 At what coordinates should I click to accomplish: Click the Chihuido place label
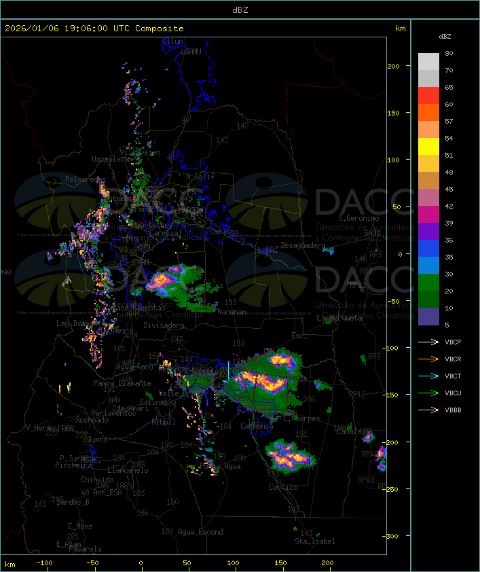click(x=97, y=480)
